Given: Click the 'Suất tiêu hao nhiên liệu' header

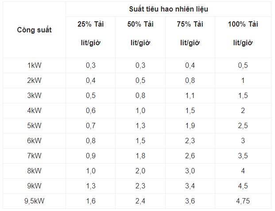Looking at the screenshot, I should [169, 9].
